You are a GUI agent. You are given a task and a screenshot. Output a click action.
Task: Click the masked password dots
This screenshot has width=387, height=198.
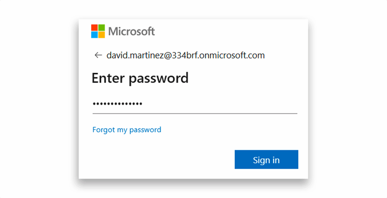click(x=117, y=104)
